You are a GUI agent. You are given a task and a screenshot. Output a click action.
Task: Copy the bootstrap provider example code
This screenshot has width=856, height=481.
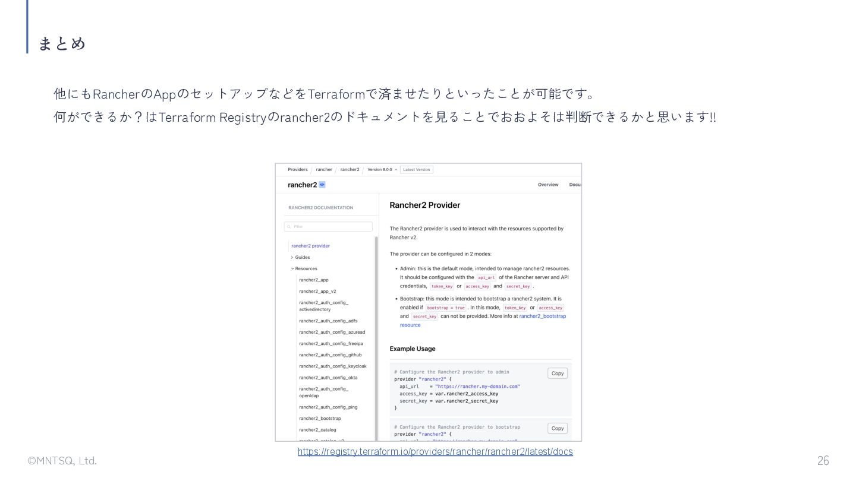tap(558, 428)
